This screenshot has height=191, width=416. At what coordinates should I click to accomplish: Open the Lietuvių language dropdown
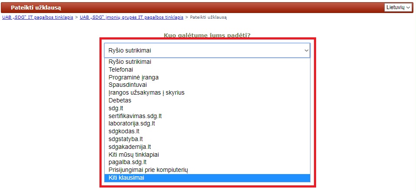[x=398, y=7]
